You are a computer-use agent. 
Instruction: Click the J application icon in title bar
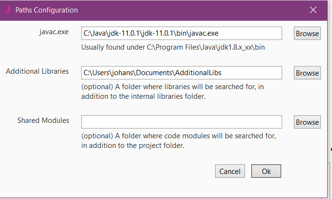pyautogui.click(x=7, y=10)
